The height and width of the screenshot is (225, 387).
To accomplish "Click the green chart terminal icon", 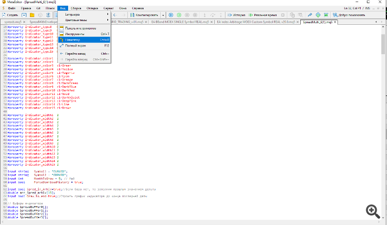I will [x=326, y=15].
